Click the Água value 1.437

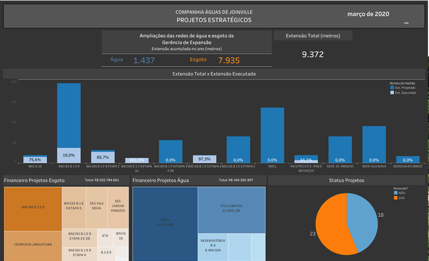pos(144,60)
